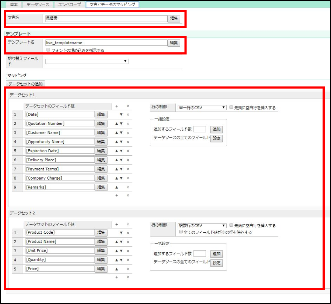Move the [Date] field down with its arrow
This screenshot has width=331, height=304.
(x=121, y=115)
